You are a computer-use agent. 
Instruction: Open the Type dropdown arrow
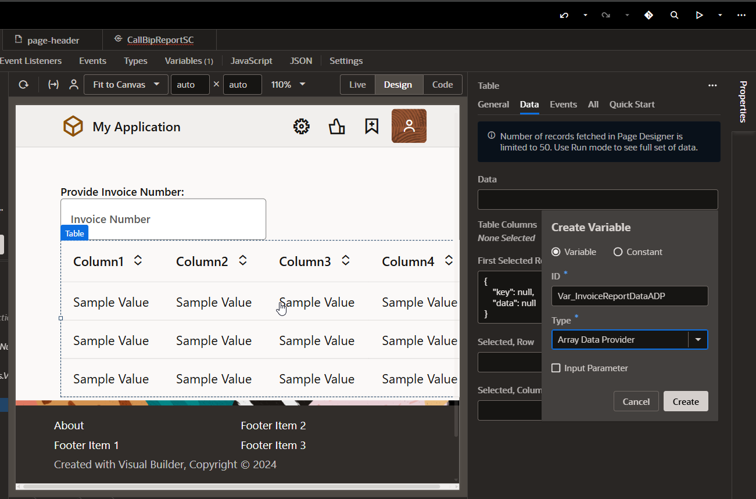pos(698,339)
